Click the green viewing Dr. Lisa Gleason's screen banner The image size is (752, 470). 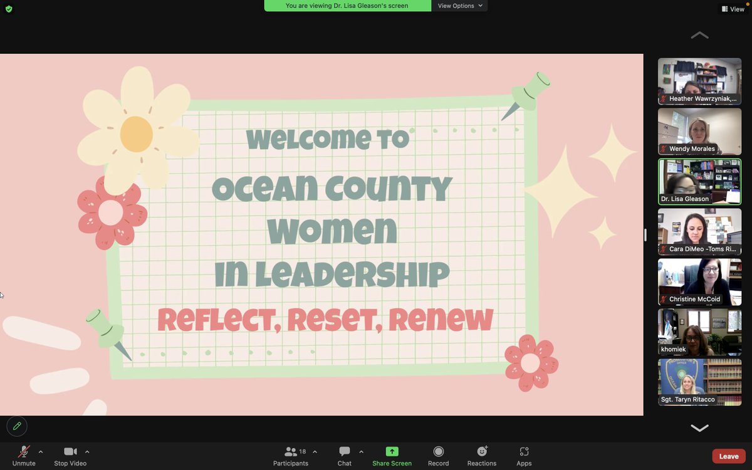[x=347, y=6]
